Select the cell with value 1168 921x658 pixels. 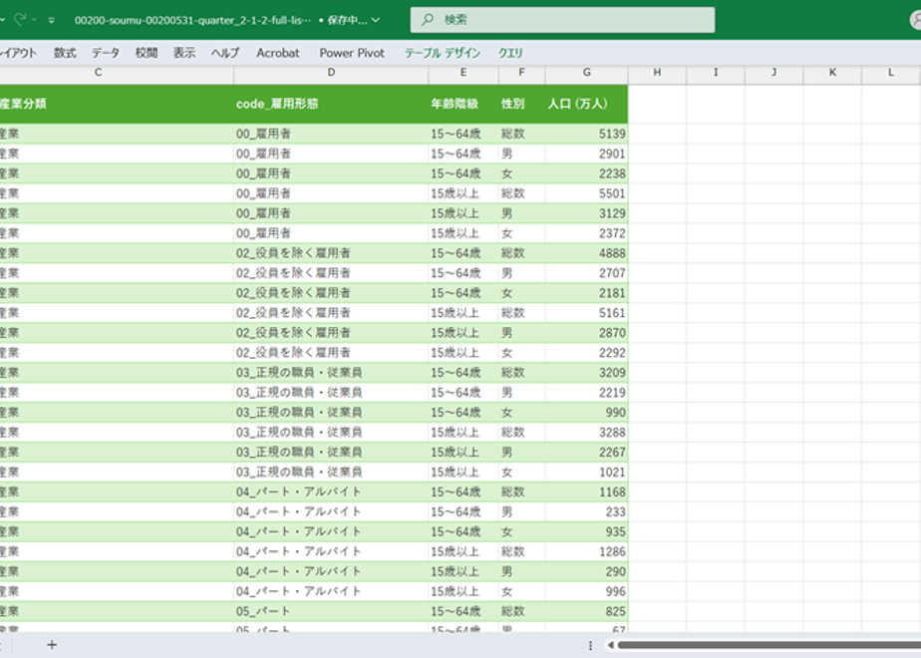(x=587, y=492)
